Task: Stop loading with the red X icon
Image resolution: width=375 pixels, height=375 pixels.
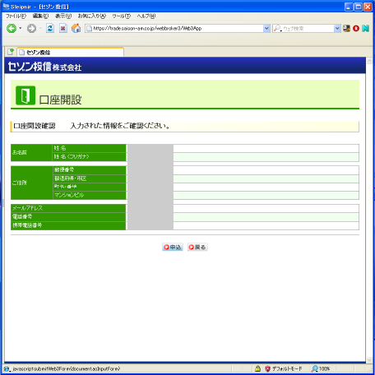Action: (63, 28)
